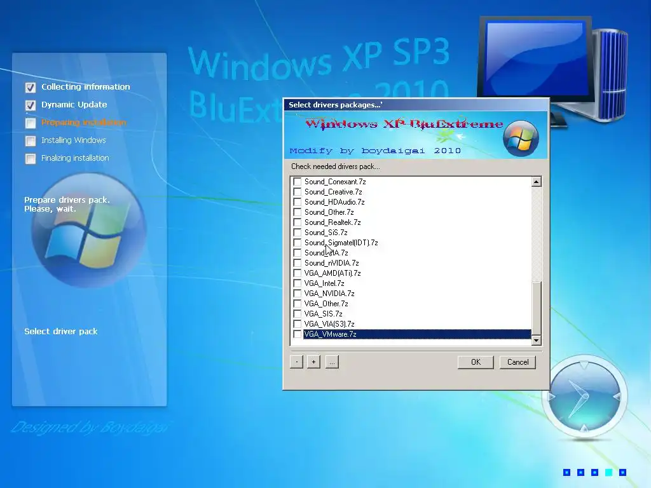
Task: Select the Sound_HDAudio.7z filename text
Action: 334,202
